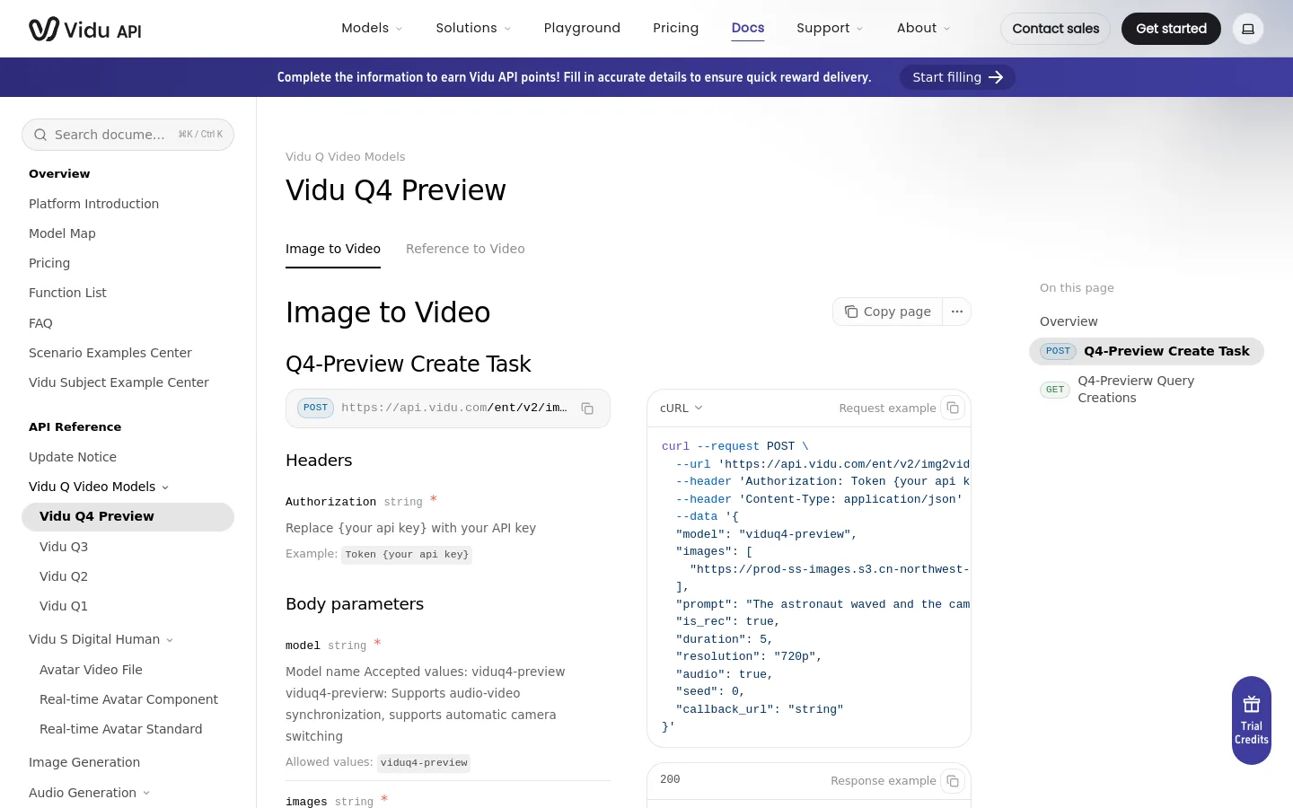The image size is (1293, 808).
Task: Expand Audio Generation section
Action: pyautogui.click(x=90, y=793)
